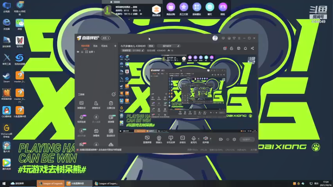Open the 弹幕秀 tool in the toolbox

(96, 133)
